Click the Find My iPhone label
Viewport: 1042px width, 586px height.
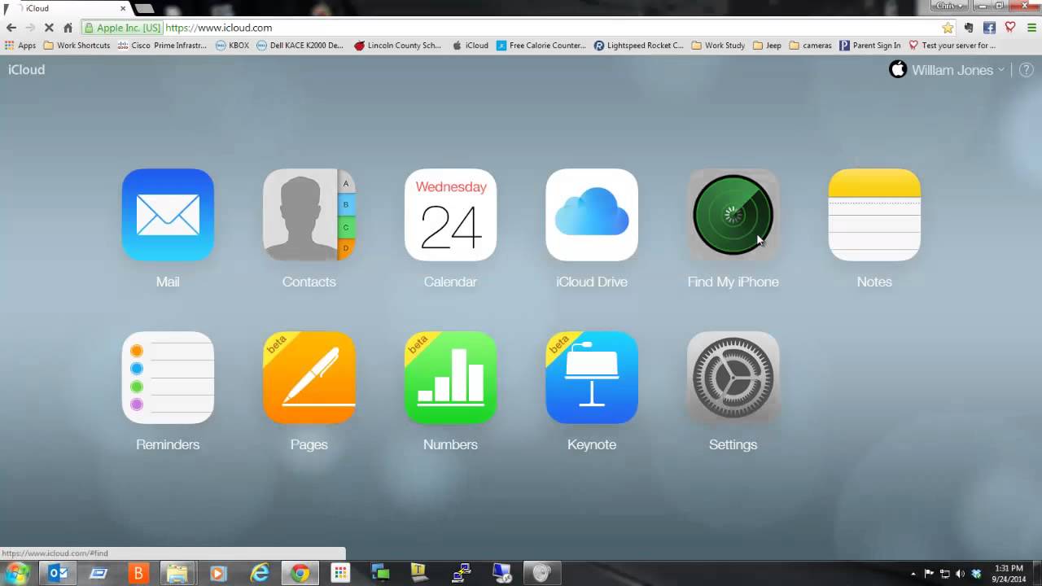point(733,282)
